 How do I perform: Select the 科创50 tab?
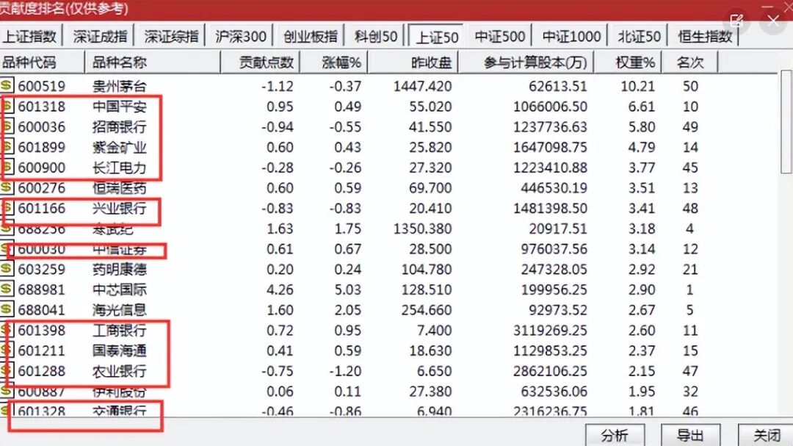click(376, 37)
